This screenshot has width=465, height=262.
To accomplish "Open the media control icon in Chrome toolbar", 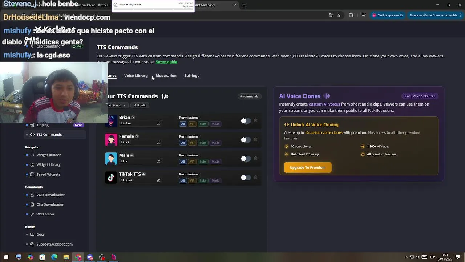I will pyautogui.click(x=364, y=15).
